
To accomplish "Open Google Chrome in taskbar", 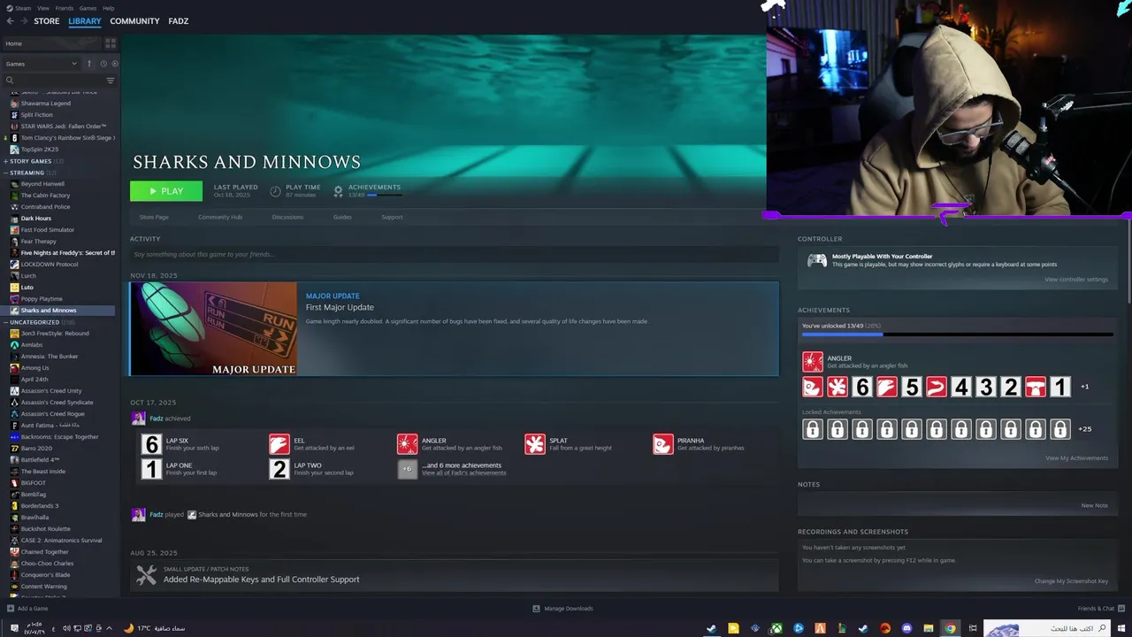I will click(x=950, y=628).
